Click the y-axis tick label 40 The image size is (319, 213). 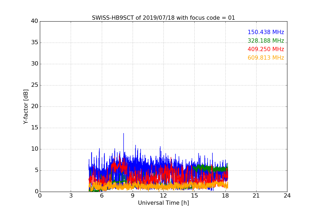35,21
